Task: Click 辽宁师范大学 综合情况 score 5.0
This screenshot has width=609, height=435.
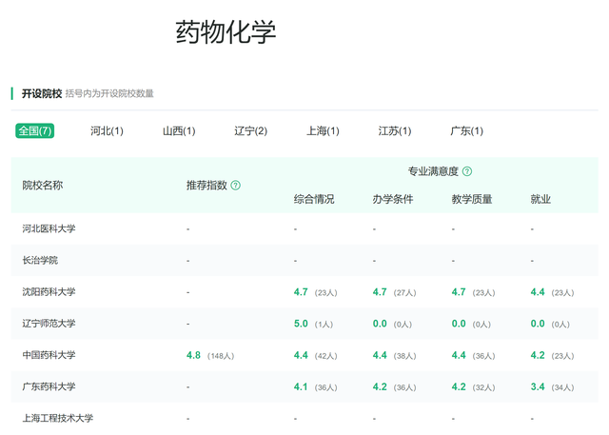Action: [x=301, y=324]
